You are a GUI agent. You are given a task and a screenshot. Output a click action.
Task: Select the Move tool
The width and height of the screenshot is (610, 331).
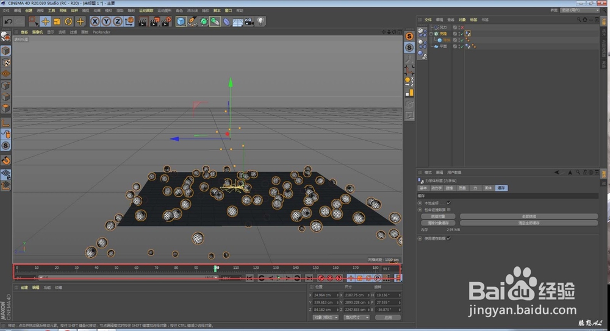pyautogui.click(x=45, y=21)
